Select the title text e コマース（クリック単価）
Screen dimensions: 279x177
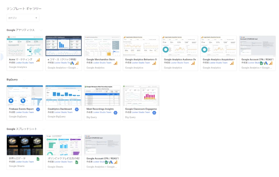[62, 60]
